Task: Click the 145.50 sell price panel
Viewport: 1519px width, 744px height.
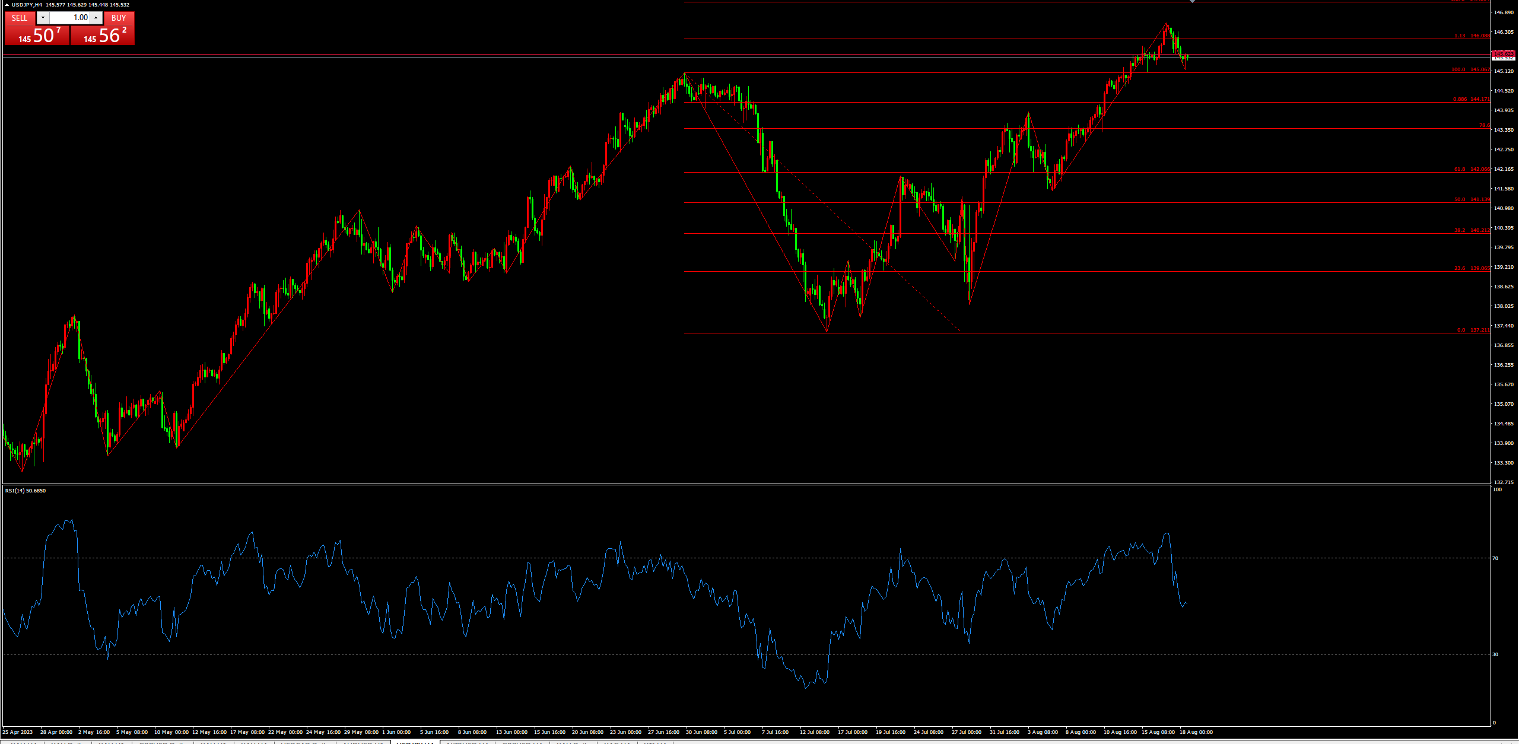Action: 37,36
